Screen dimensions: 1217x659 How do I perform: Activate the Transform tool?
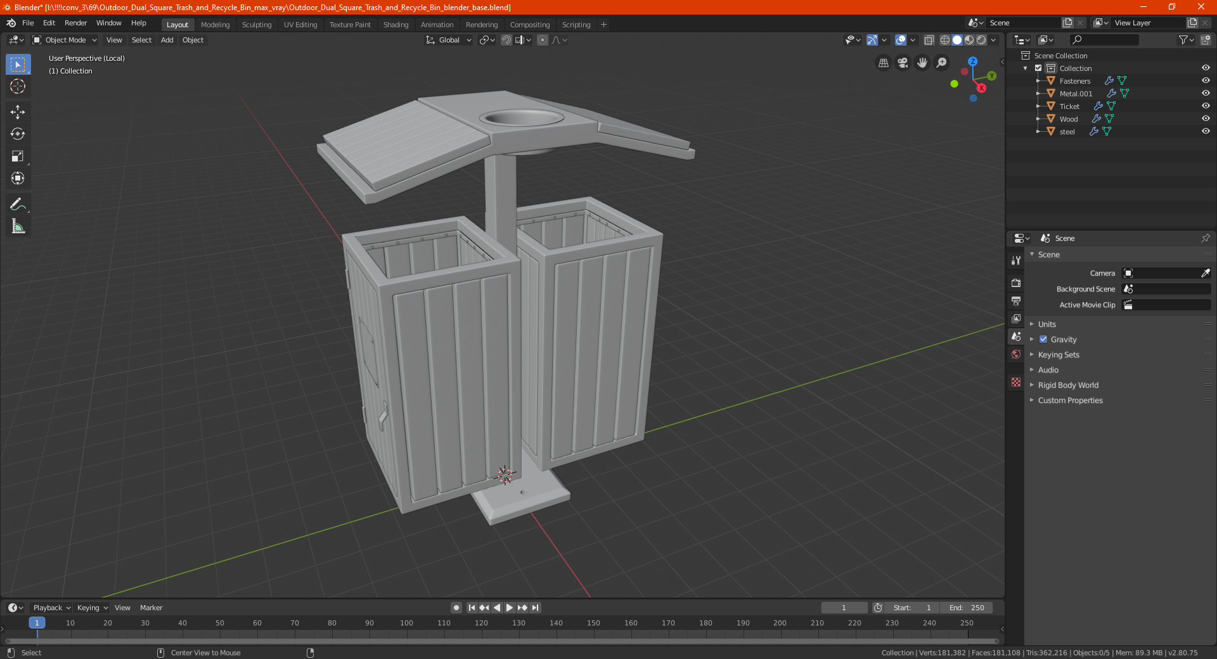point(18,178)
